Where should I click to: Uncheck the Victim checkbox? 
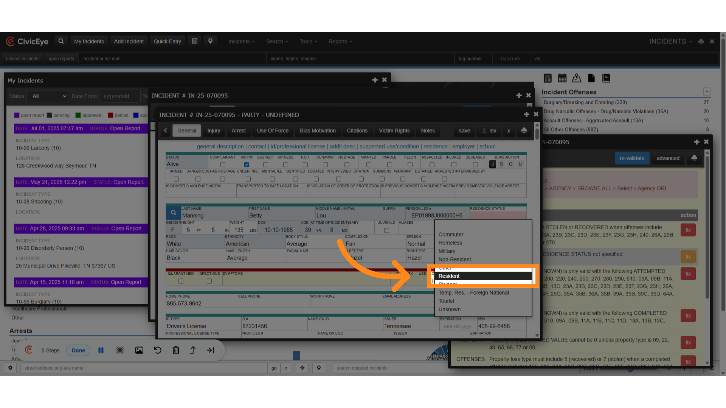[247, 165]
